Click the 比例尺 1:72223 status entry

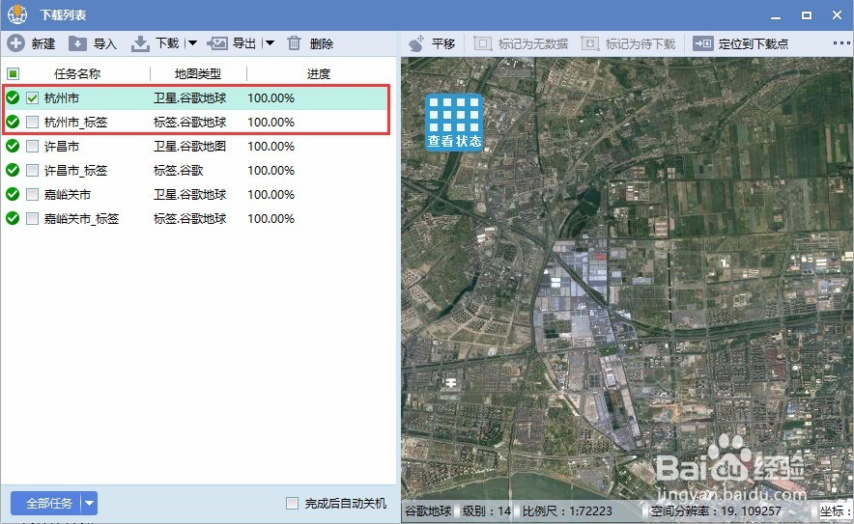click(x=567, y=511)
